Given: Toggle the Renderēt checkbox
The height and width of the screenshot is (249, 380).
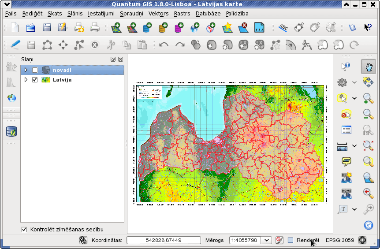Looking at the screenshot, I should (x=291, y=240).
